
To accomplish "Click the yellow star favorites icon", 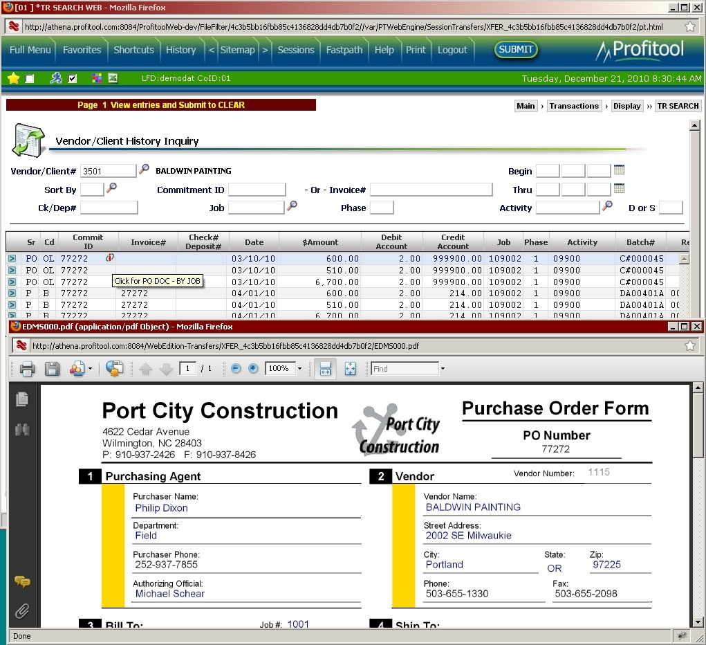I will pos(14,78).
